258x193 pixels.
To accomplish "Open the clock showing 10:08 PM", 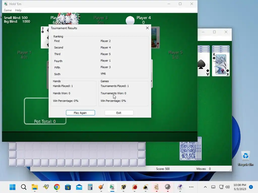I will (240, 187).
